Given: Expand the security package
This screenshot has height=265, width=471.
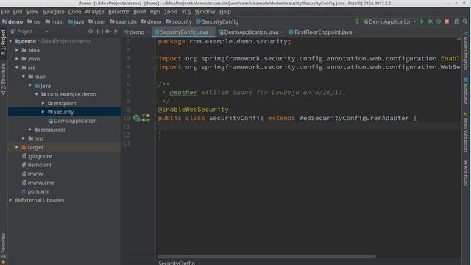Looking at the screenshot, I should 43,112.
